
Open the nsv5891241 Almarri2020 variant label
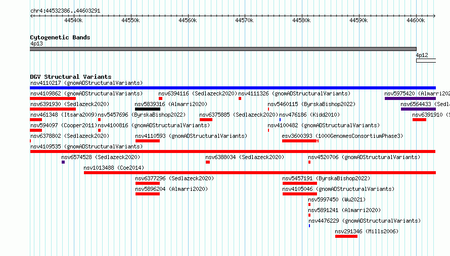(x=344, y=210)
